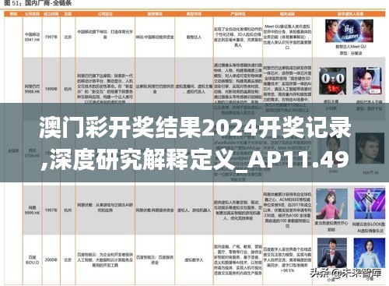Click 北京 in the 百度 row
Viewport: 389px width, 286px height.
tap(68, 260)
